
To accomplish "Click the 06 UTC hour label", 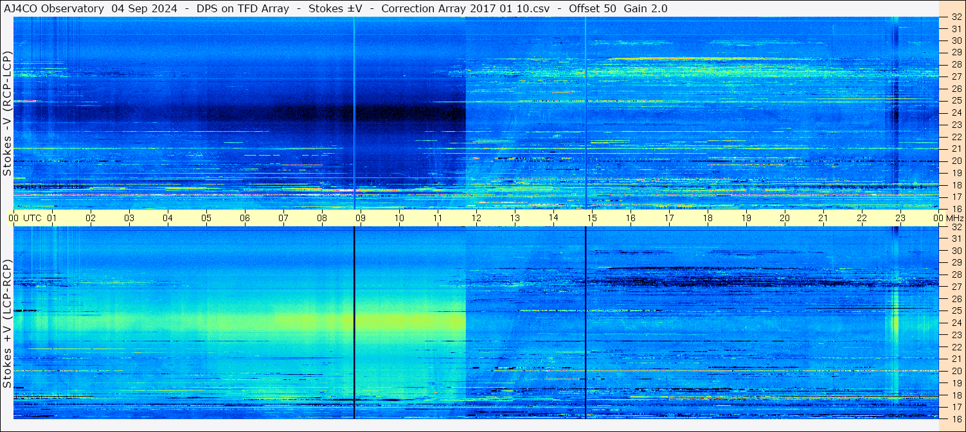I will click(x=245, y=218).
